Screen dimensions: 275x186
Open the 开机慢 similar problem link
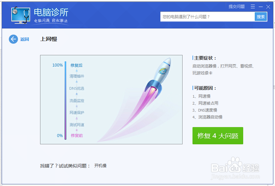click(100, 166)
